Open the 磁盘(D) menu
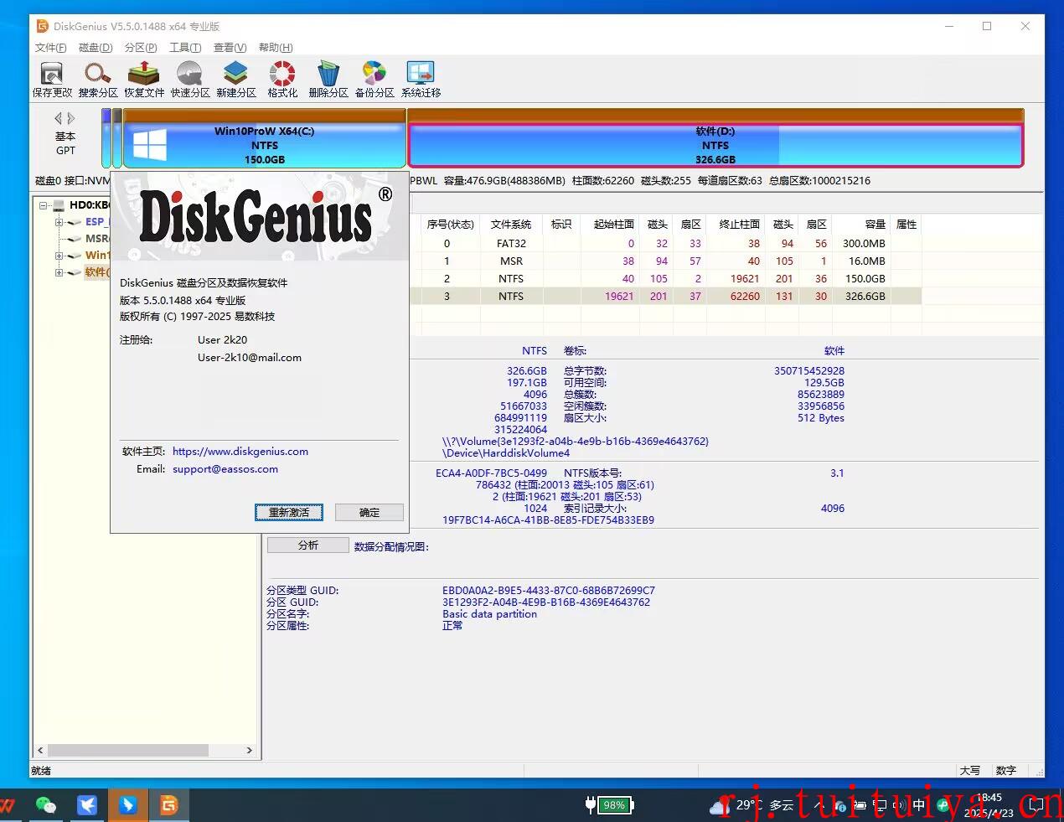Viewport: 1064px width, 822px height. pyautogui.click(x=96, y=48)
